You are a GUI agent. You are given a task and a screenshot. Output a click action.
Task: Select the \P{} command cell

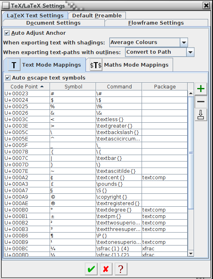tap(119, 235)
